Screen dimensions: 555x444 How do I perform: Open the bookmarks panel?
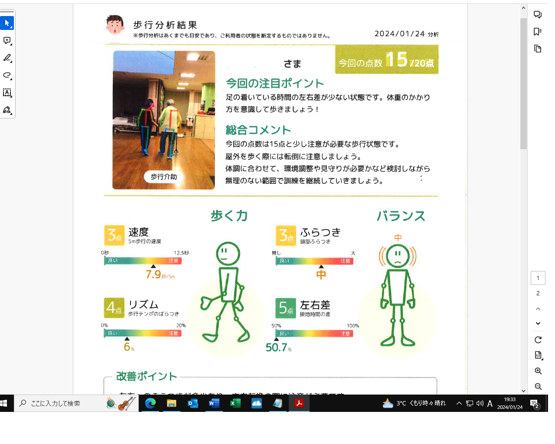tap(538, 32)
